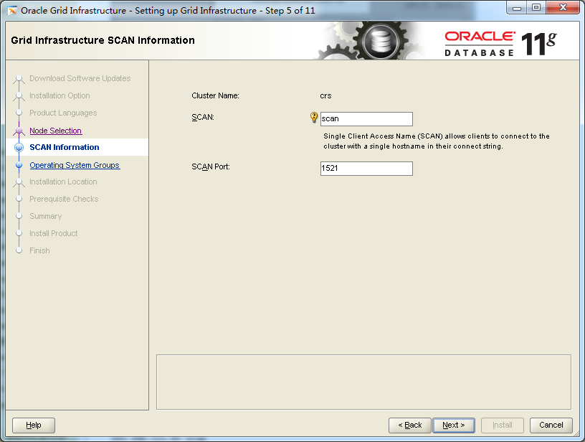This screenshot has height=442, width=585.
Task: Click the empty message panel at the bottom
Action: point(363,382)
